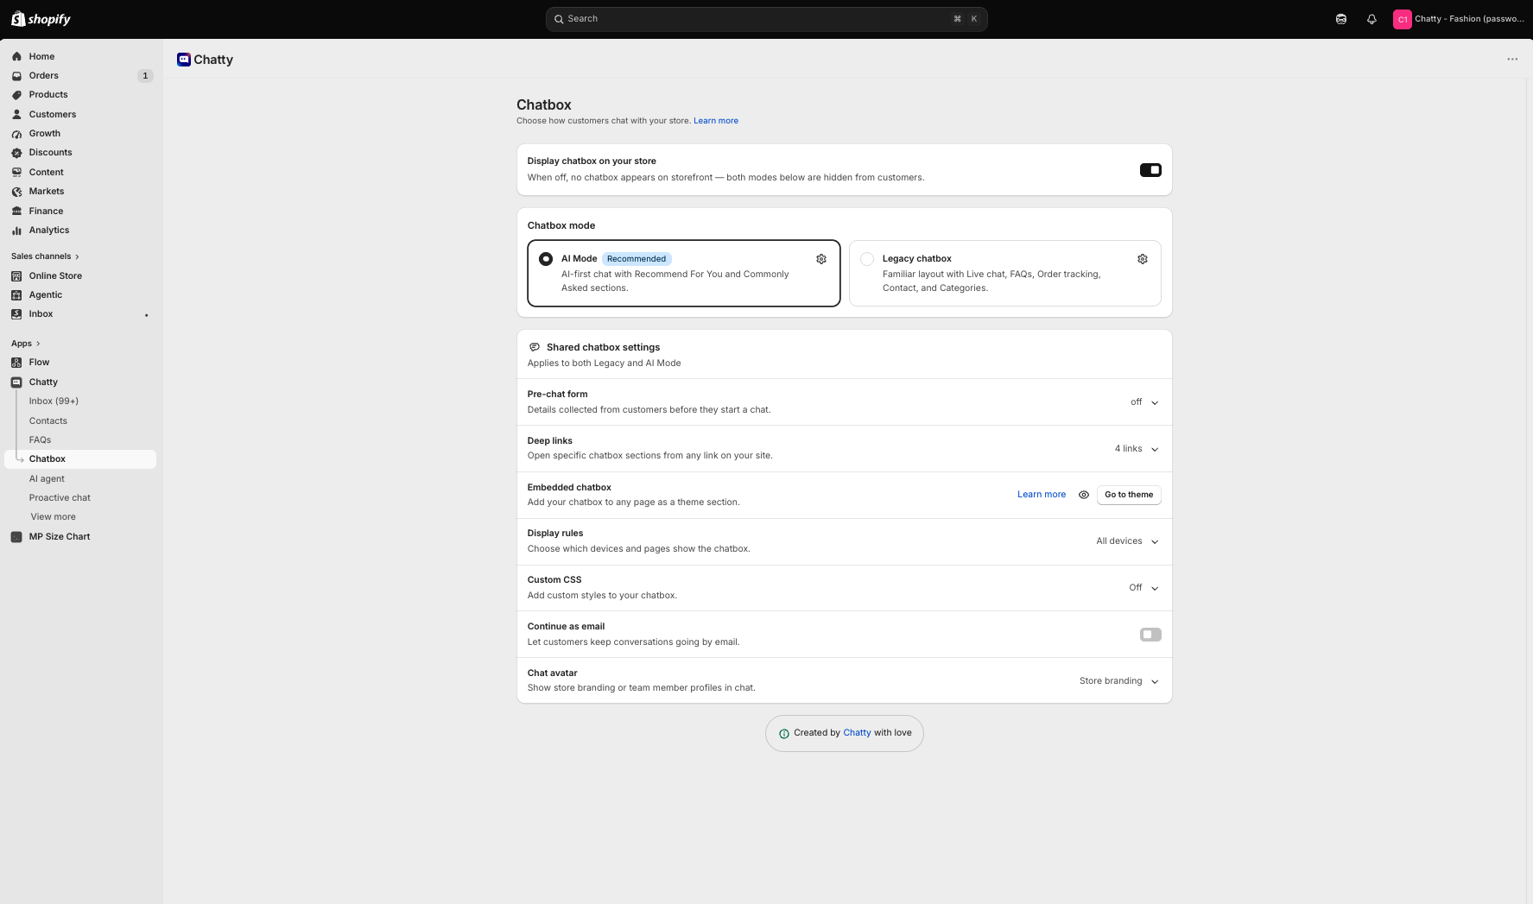
Task: Click the Orders count badge
Action: click(145, 76)
